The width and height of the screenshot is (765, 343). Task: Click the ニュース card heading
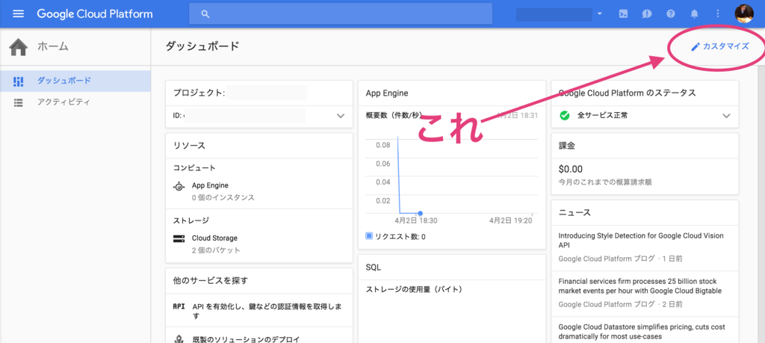tap(574, 213)
